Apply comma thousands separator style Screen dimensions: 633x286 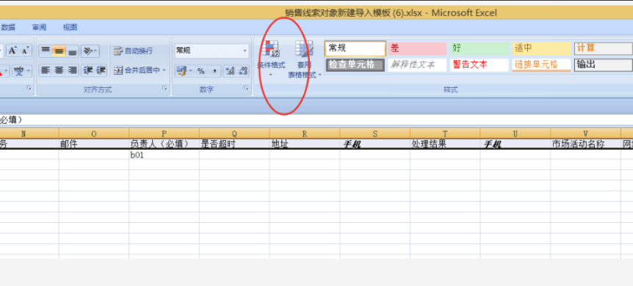[x=214, y=71]
